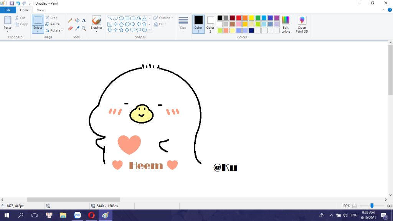This screenshot has height=221, width=393.
Task: Expand the Brushes dropdown
Action: [x=96, y=31]
